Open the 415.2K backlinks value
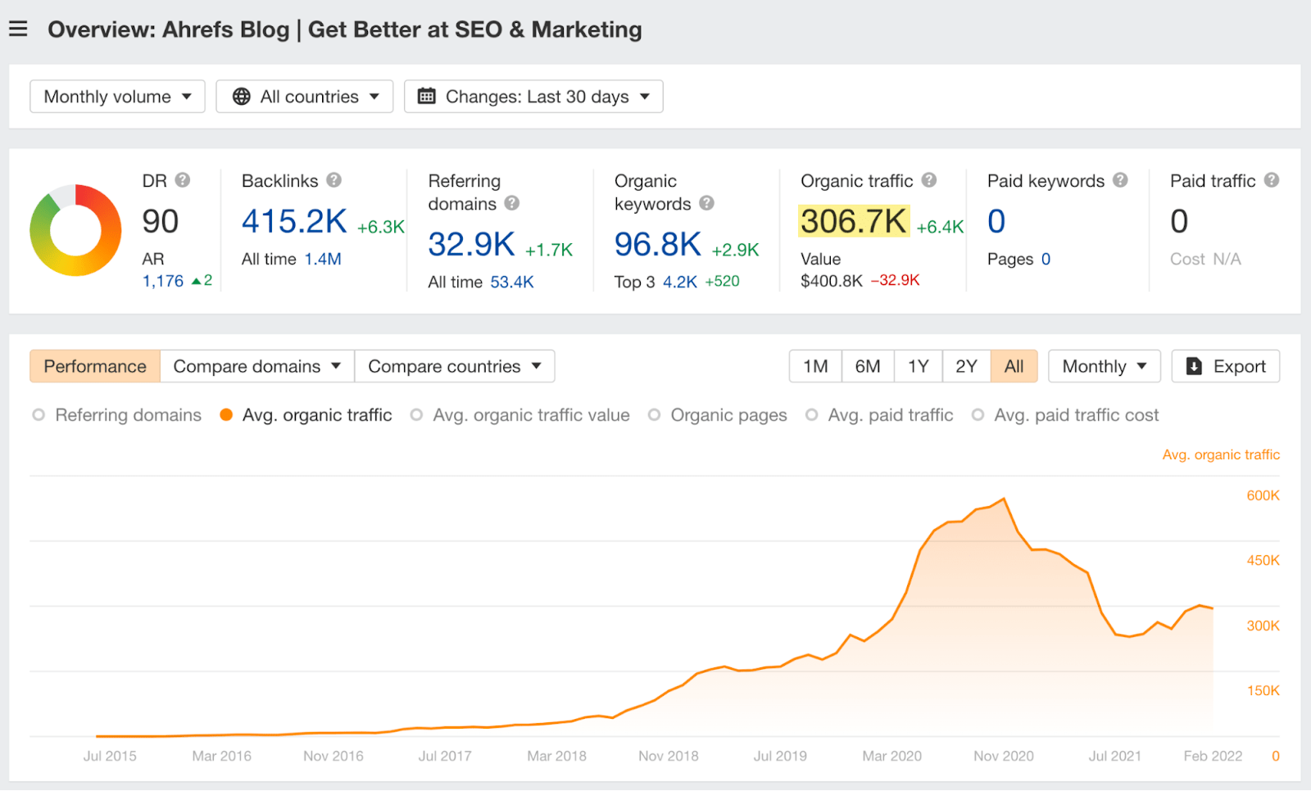The image size is (1311, 791). [x=294, y=221]
